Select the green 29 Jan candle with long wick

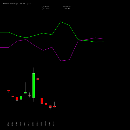tap(25, 93)
